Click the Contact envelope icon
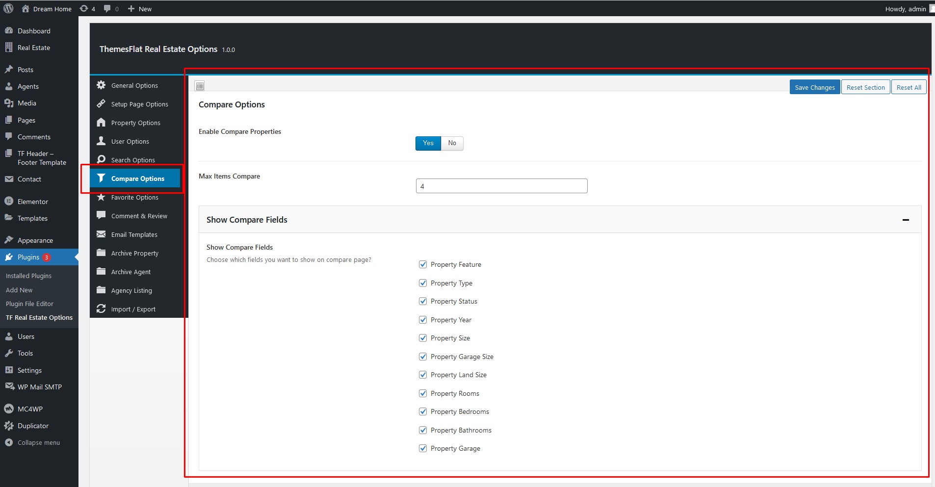 click(9, 179)
